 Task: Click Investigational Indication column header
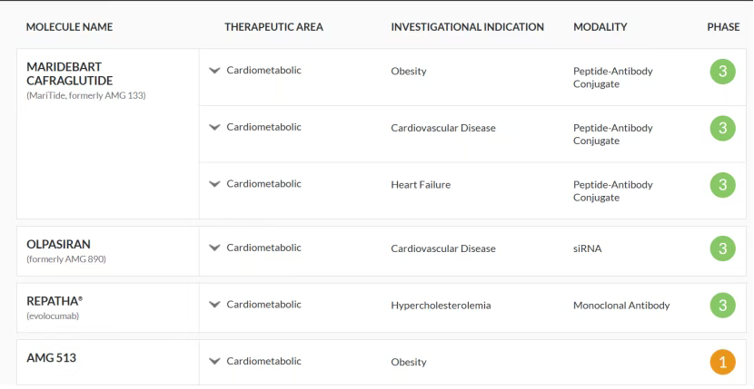(x=467, y=27)
